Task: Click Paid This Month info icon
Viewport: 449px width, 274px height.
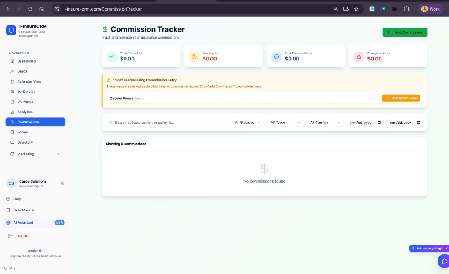Action: [310, 53]
